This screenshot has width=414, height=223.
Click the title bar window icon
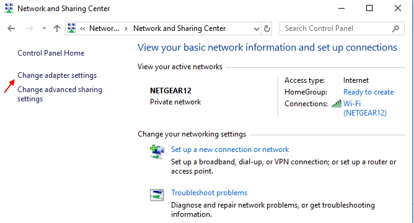(x=9, y=9)
